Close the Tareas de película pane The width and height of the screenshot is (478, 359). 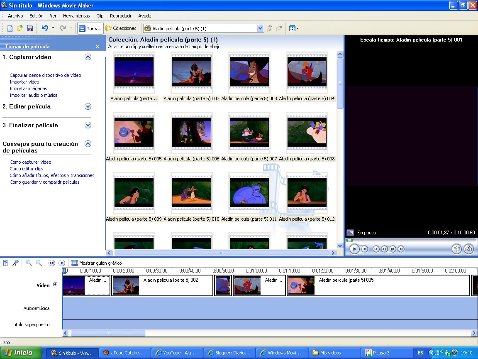coord(98,47)
